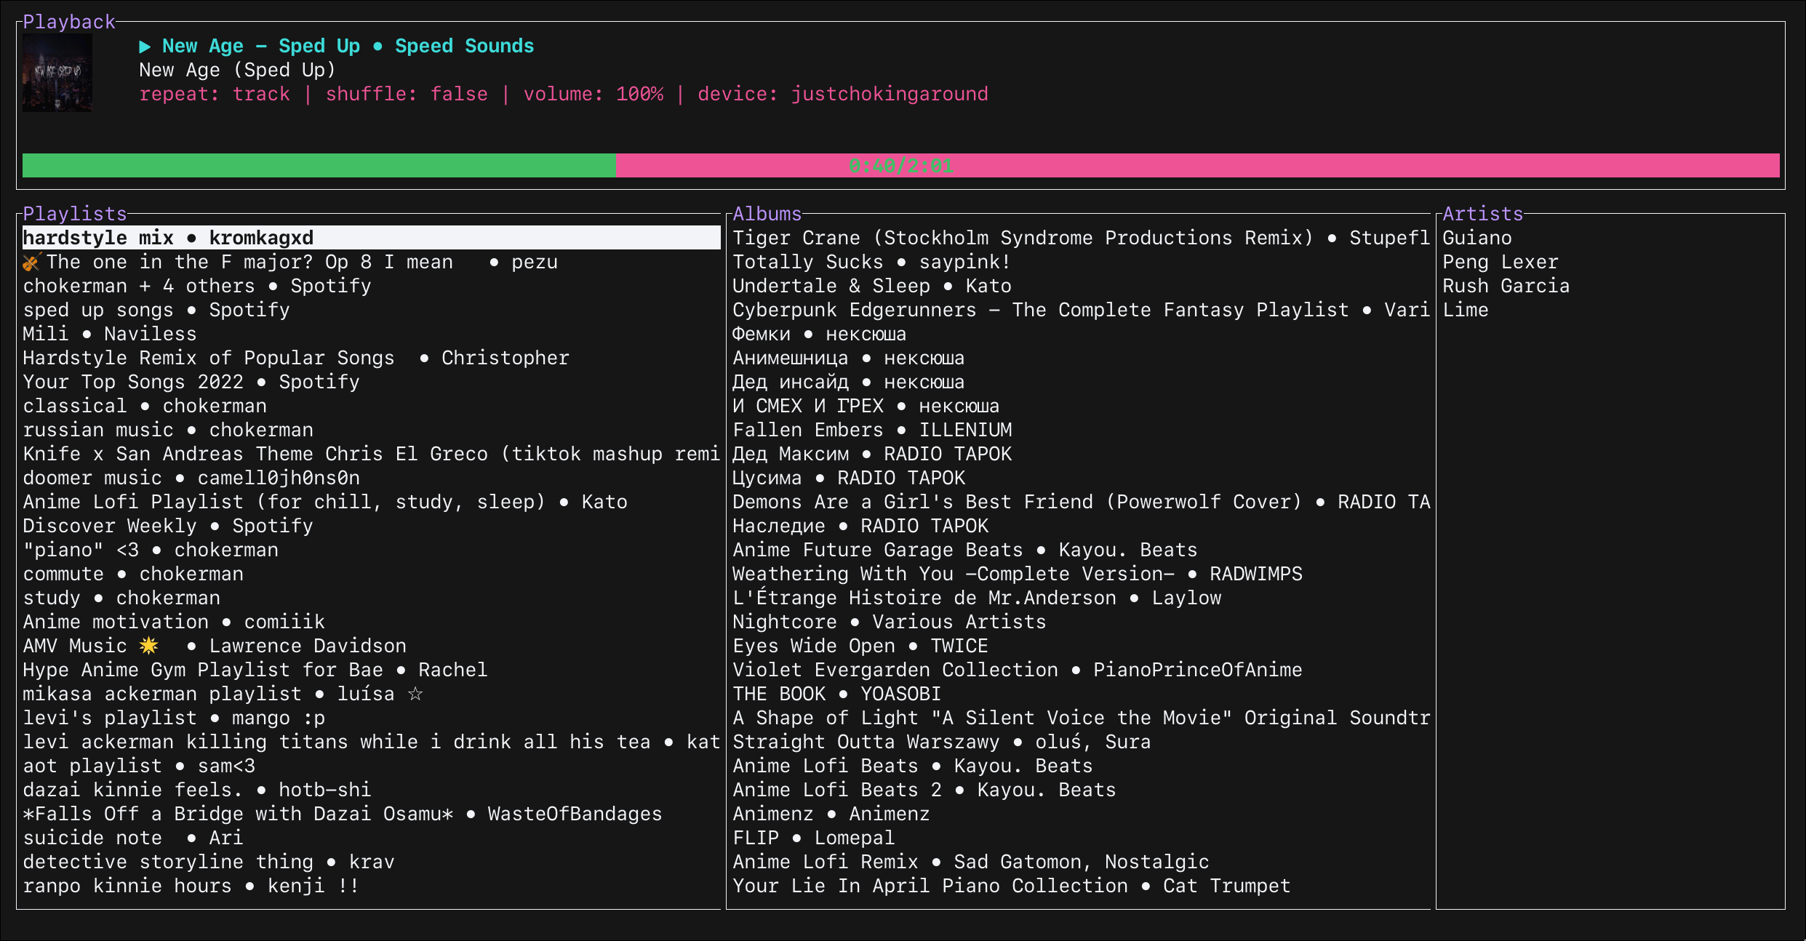The width and height of the screenshot is (1806, 941).
Task: Click the repeat: track status text
Action: (215, 95)
